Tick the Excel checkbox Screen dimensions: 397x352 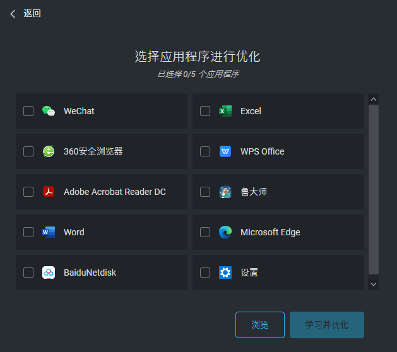click(x=205, y=111)
